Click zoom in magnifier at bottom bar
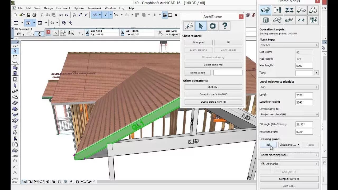The height and width of the screenshot is (190, 338). (48, 182)
